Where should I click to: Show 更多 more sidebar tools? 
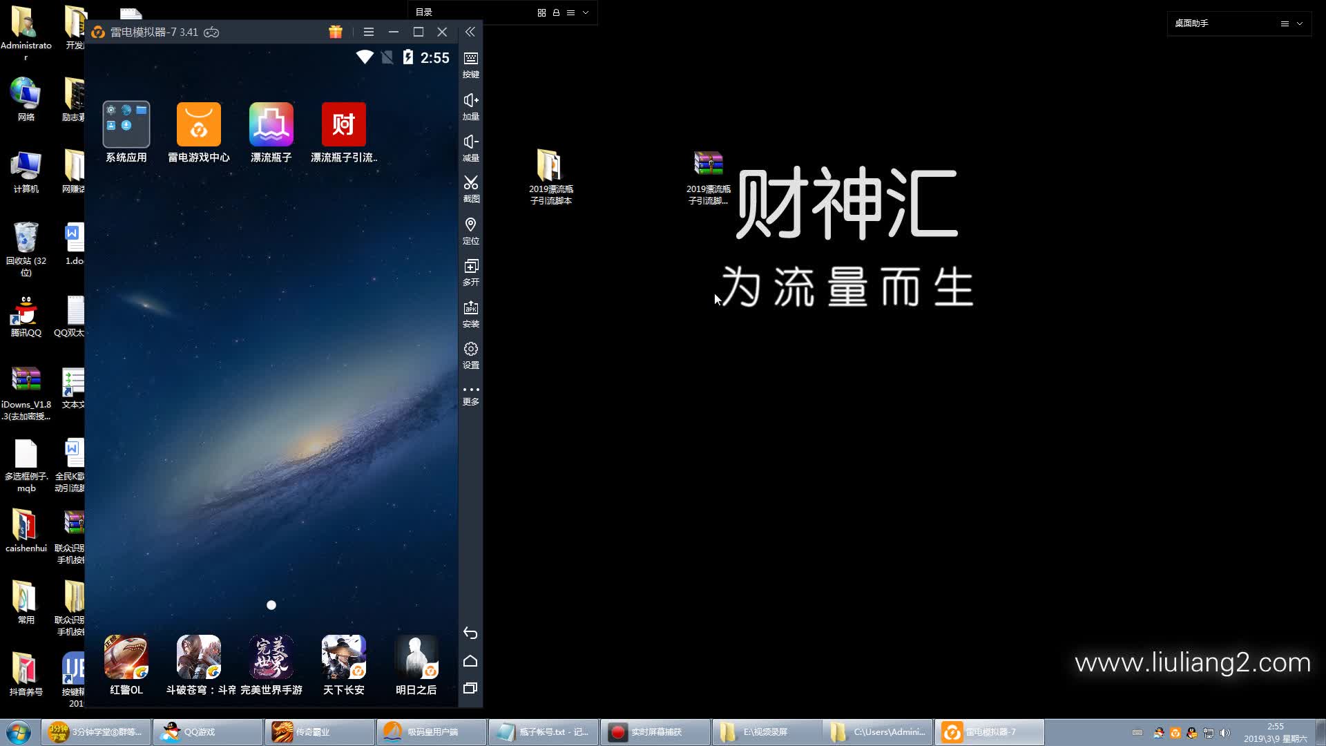[471, 395]
